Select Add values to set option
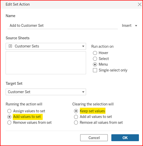Viewport: 143px width, 146px height. (x=9, y=117)
